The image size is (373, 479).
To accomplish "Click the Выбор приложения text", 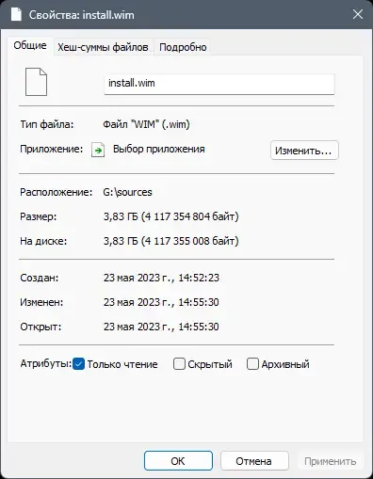I will pyautogui.click(x=159, y=149).
